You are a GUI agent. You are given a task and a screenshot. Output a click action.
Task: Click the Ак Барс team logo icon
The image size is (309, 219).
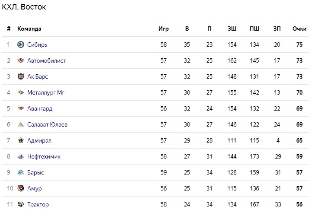click(x=21, y=76)
